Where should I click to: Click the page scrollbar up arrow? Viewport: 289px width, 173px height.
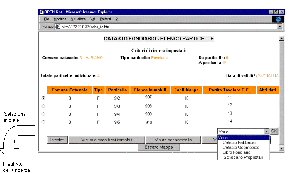pos(281,38)
